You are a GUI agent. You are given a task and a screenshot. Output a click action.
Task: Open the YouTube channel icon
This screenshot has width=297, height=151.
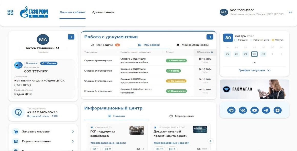tap(254, 110)
